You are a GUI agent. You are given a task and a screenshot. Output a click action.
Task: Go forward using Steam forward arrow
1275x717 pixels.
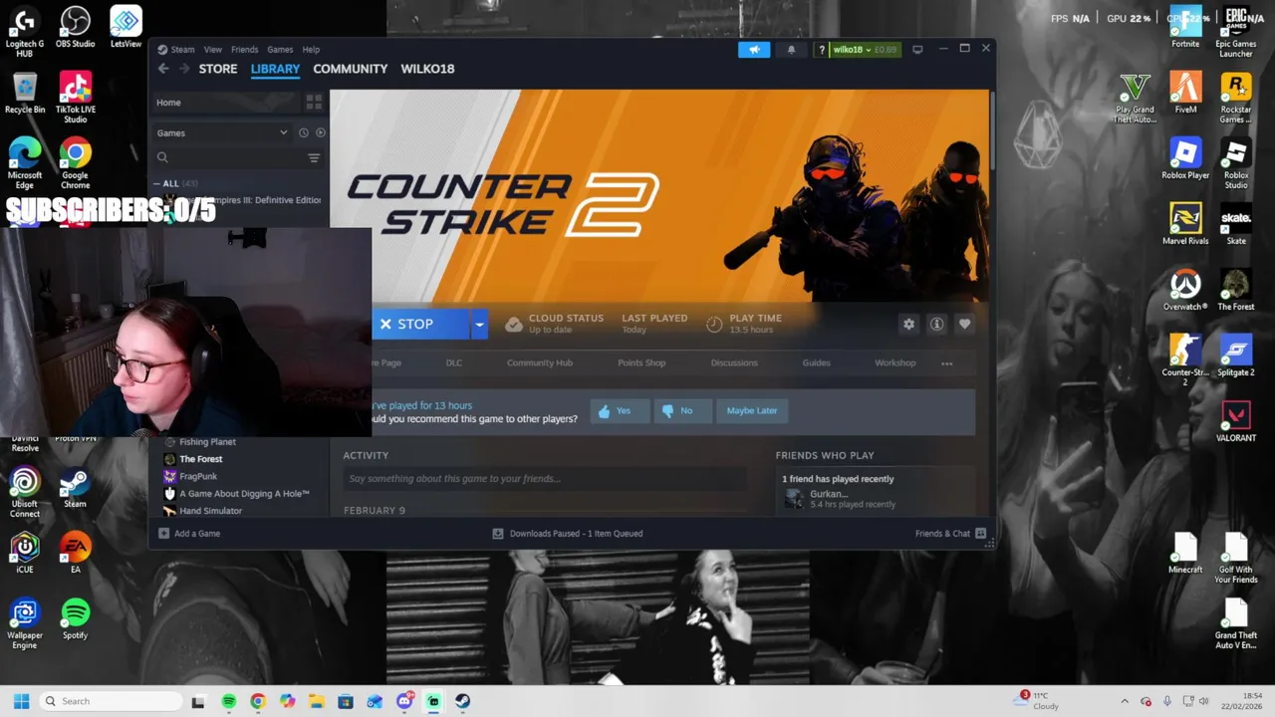pyautogui.click(x=184, y=69)
